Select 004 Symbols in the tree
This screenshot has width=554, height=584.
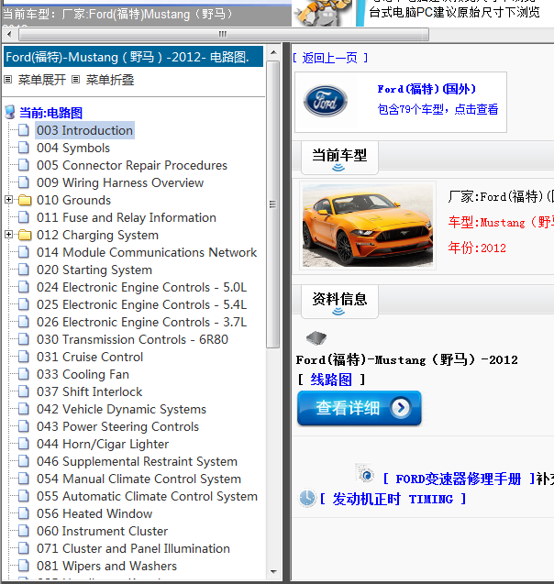[73, 148]
